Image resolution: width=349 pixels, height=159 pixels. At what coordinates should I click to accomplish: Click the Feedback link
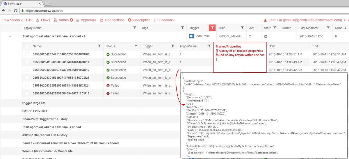click(x=164, y=20)
